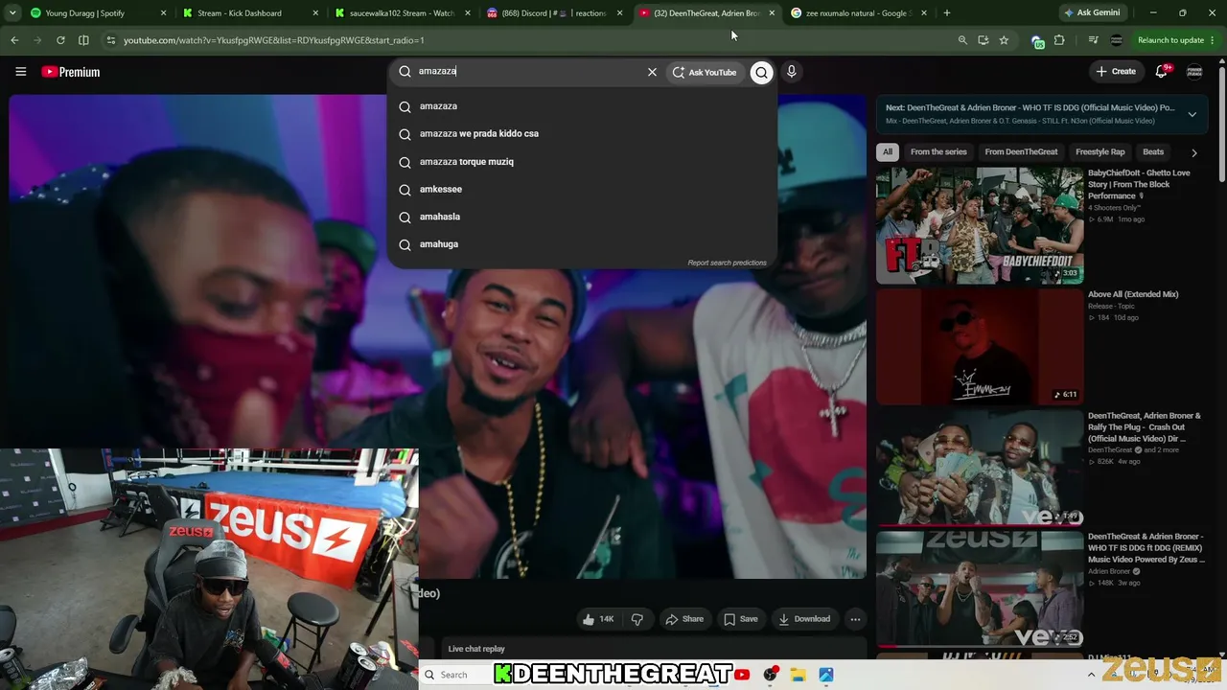Download the video

804,619
